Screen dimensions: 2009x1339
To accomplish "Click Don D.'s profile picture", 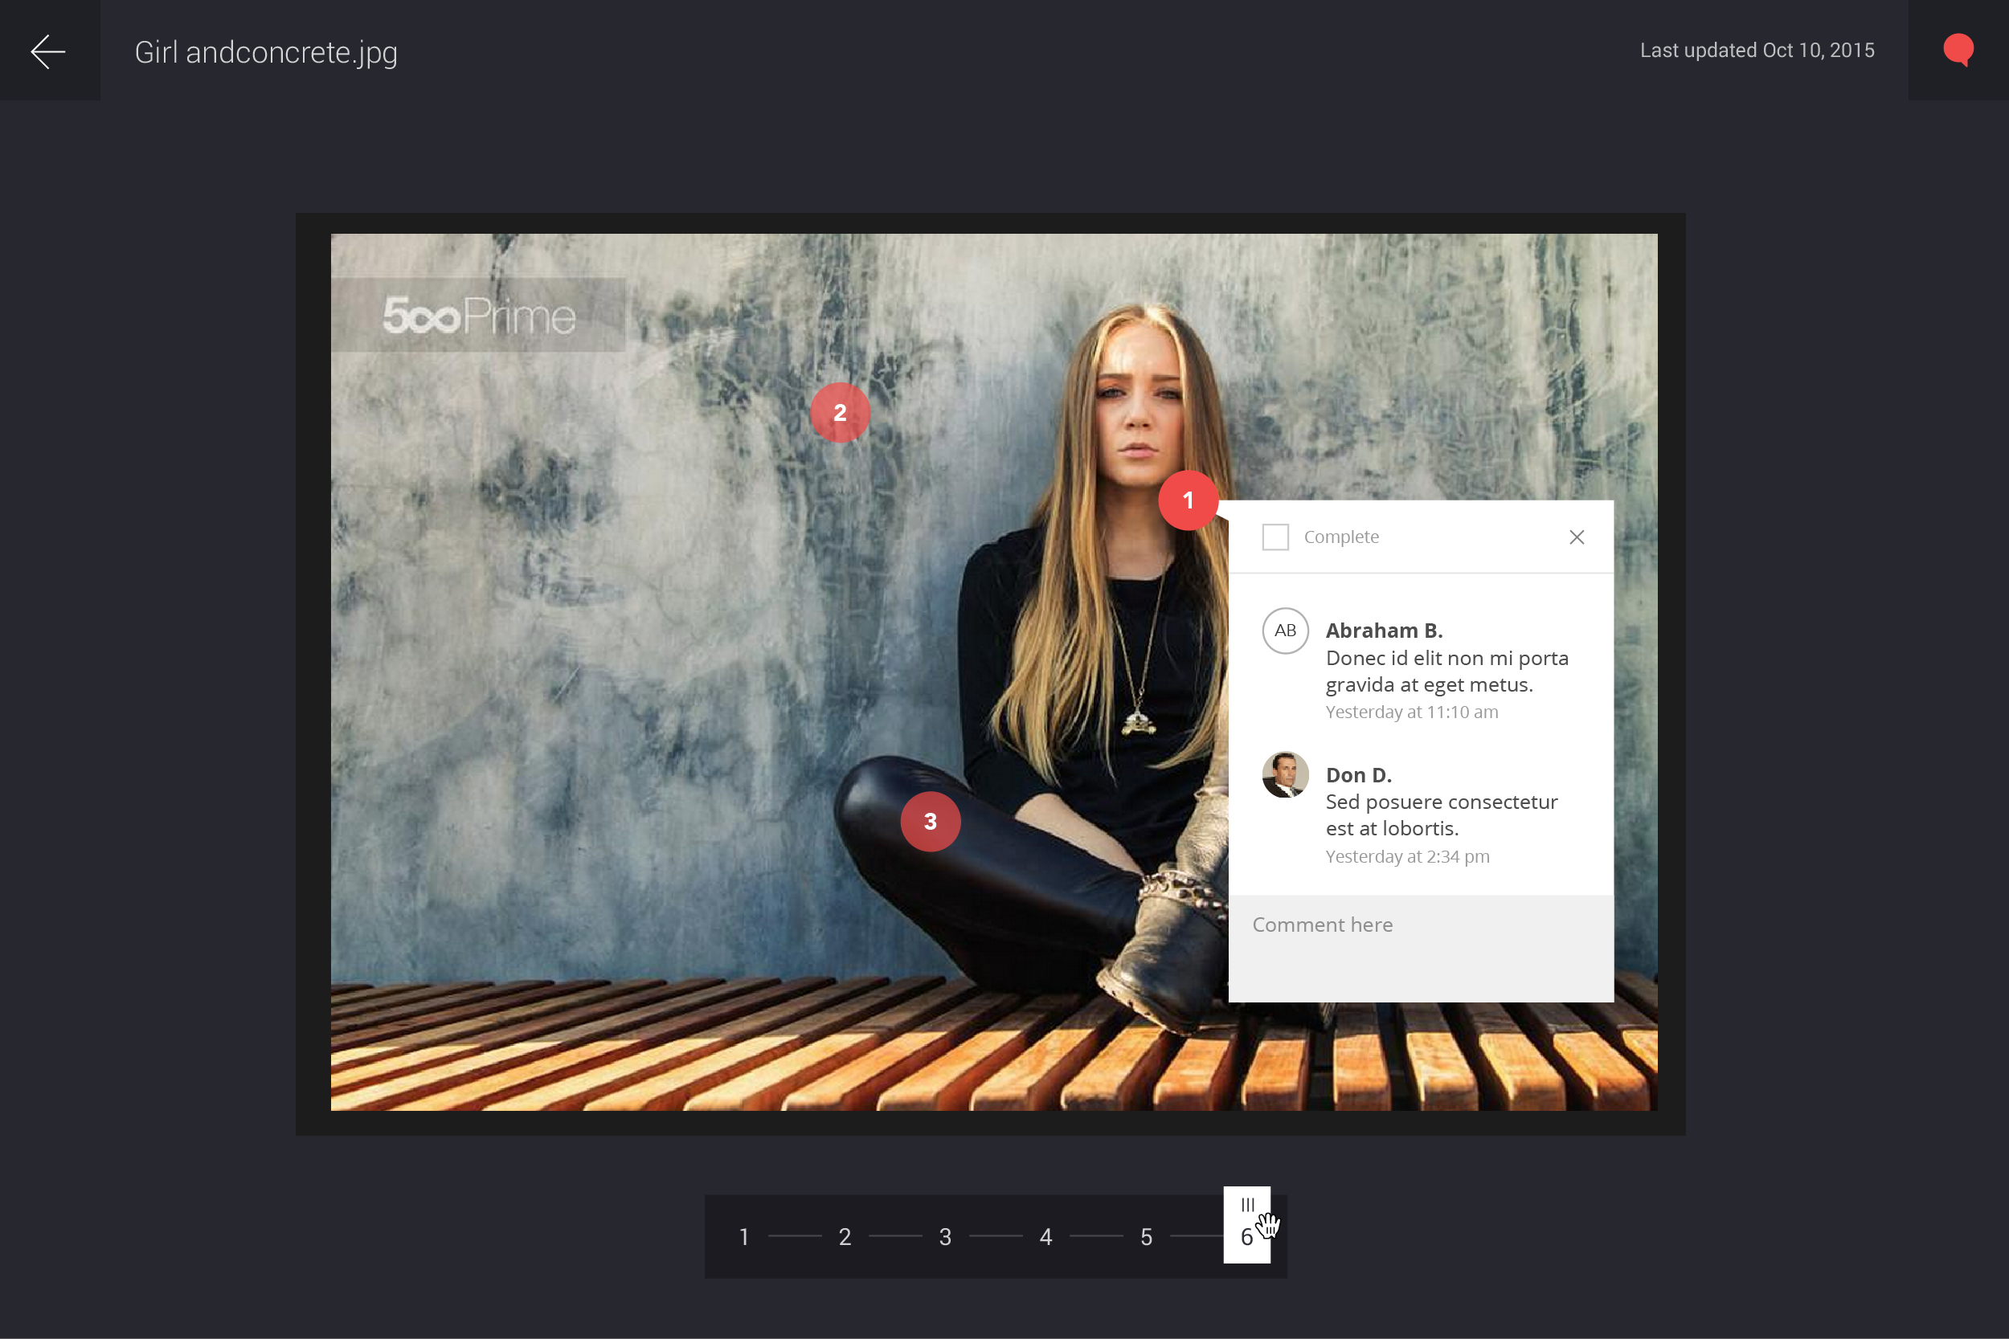I will [x=1286, y=775].
